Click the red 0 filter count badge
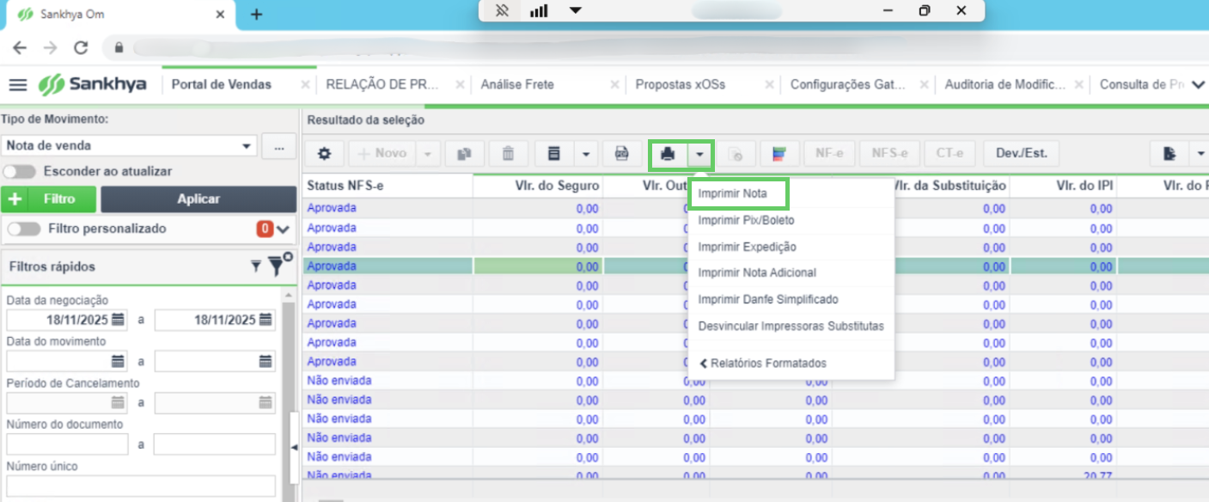 point(265,229)
